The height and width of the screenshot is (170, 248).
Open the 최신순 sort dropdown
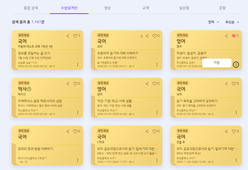(x=232, y=22)
